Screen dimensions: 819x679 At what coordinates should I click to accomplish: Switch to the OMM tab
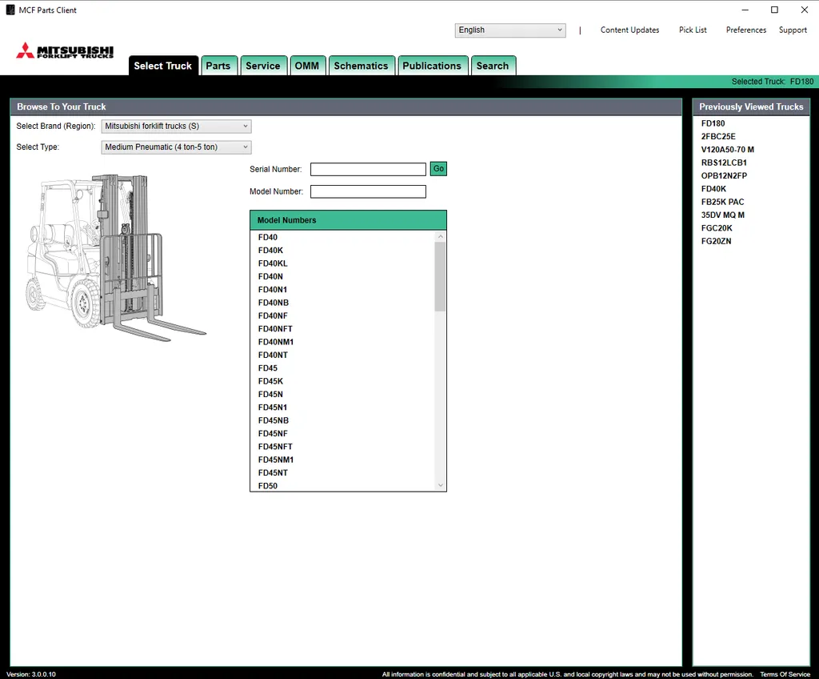pyautogui.click(x=307, y=66)
